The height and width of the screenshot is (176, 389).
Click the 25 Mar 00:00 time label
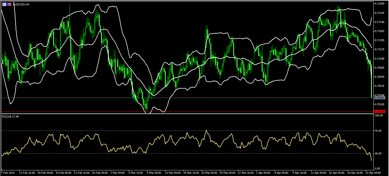pyautogui.click(x=228, y=173)
